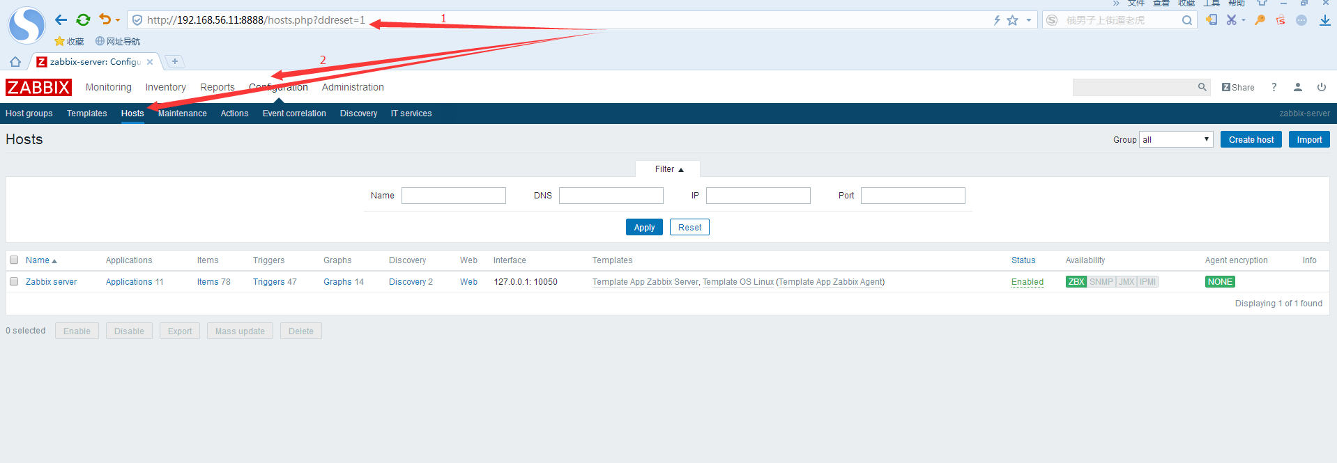Reset the host filter
Screen dimensions: 1337x463
click(x=689, y=227)
